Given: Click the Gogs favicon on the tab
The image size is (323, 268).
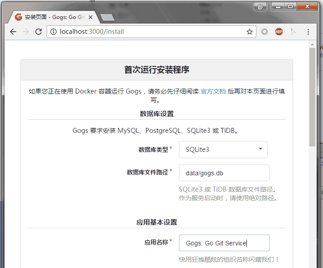Looking at the screenshot, I should 19,17.
